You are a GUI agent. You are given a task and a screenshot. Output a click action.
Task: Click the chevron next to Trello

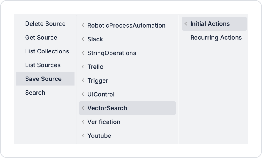83,67
